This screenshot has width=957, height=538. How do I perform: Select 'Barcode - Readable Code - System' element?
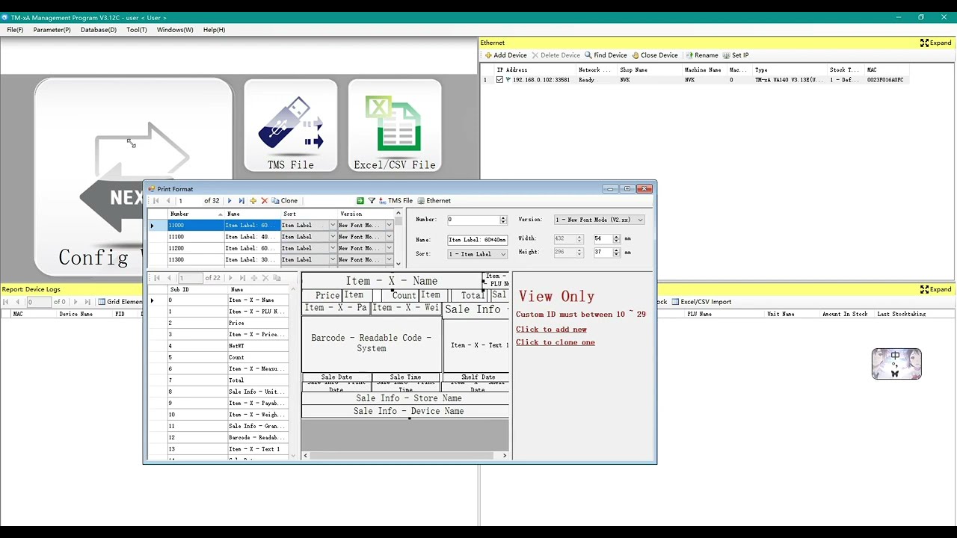(x=372, y=343)
